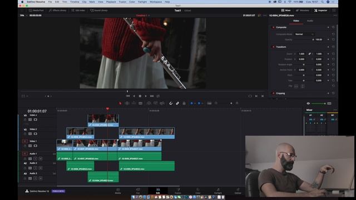
Task: Open the File menu
Action: click(50, 2)
